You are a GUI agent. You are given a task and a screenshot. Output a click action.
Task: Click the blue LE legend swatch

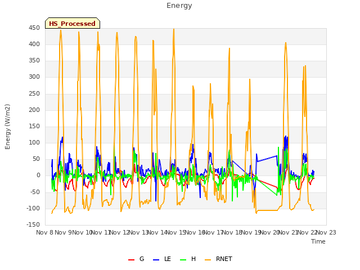156,260
